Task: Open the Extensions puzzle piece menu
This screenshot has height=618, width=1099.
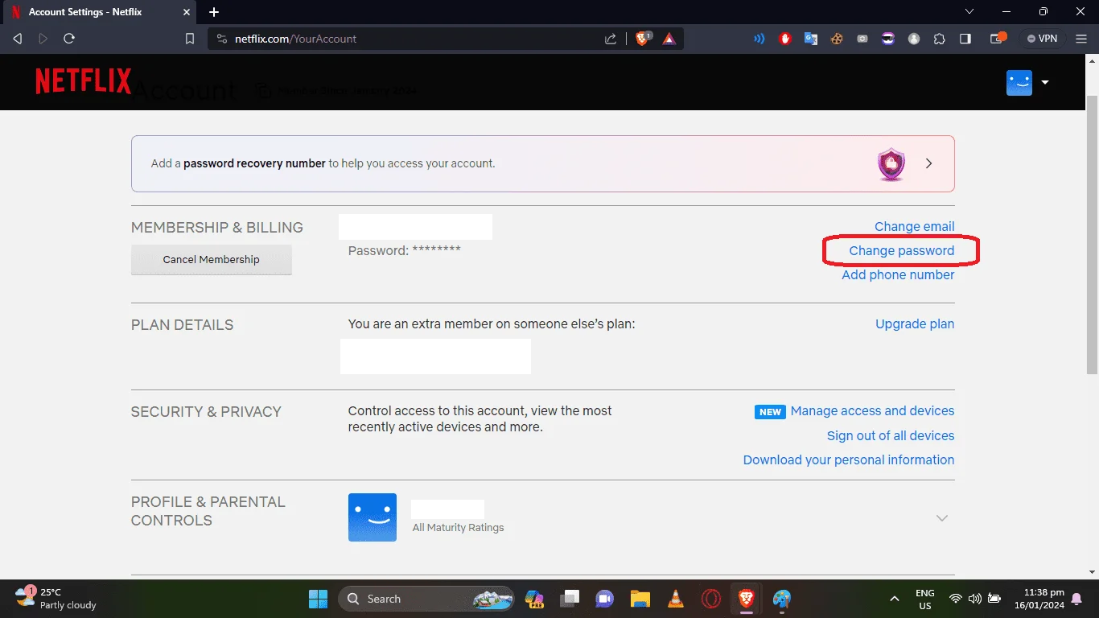Action: pyautogui.click(x=940, y=39)
